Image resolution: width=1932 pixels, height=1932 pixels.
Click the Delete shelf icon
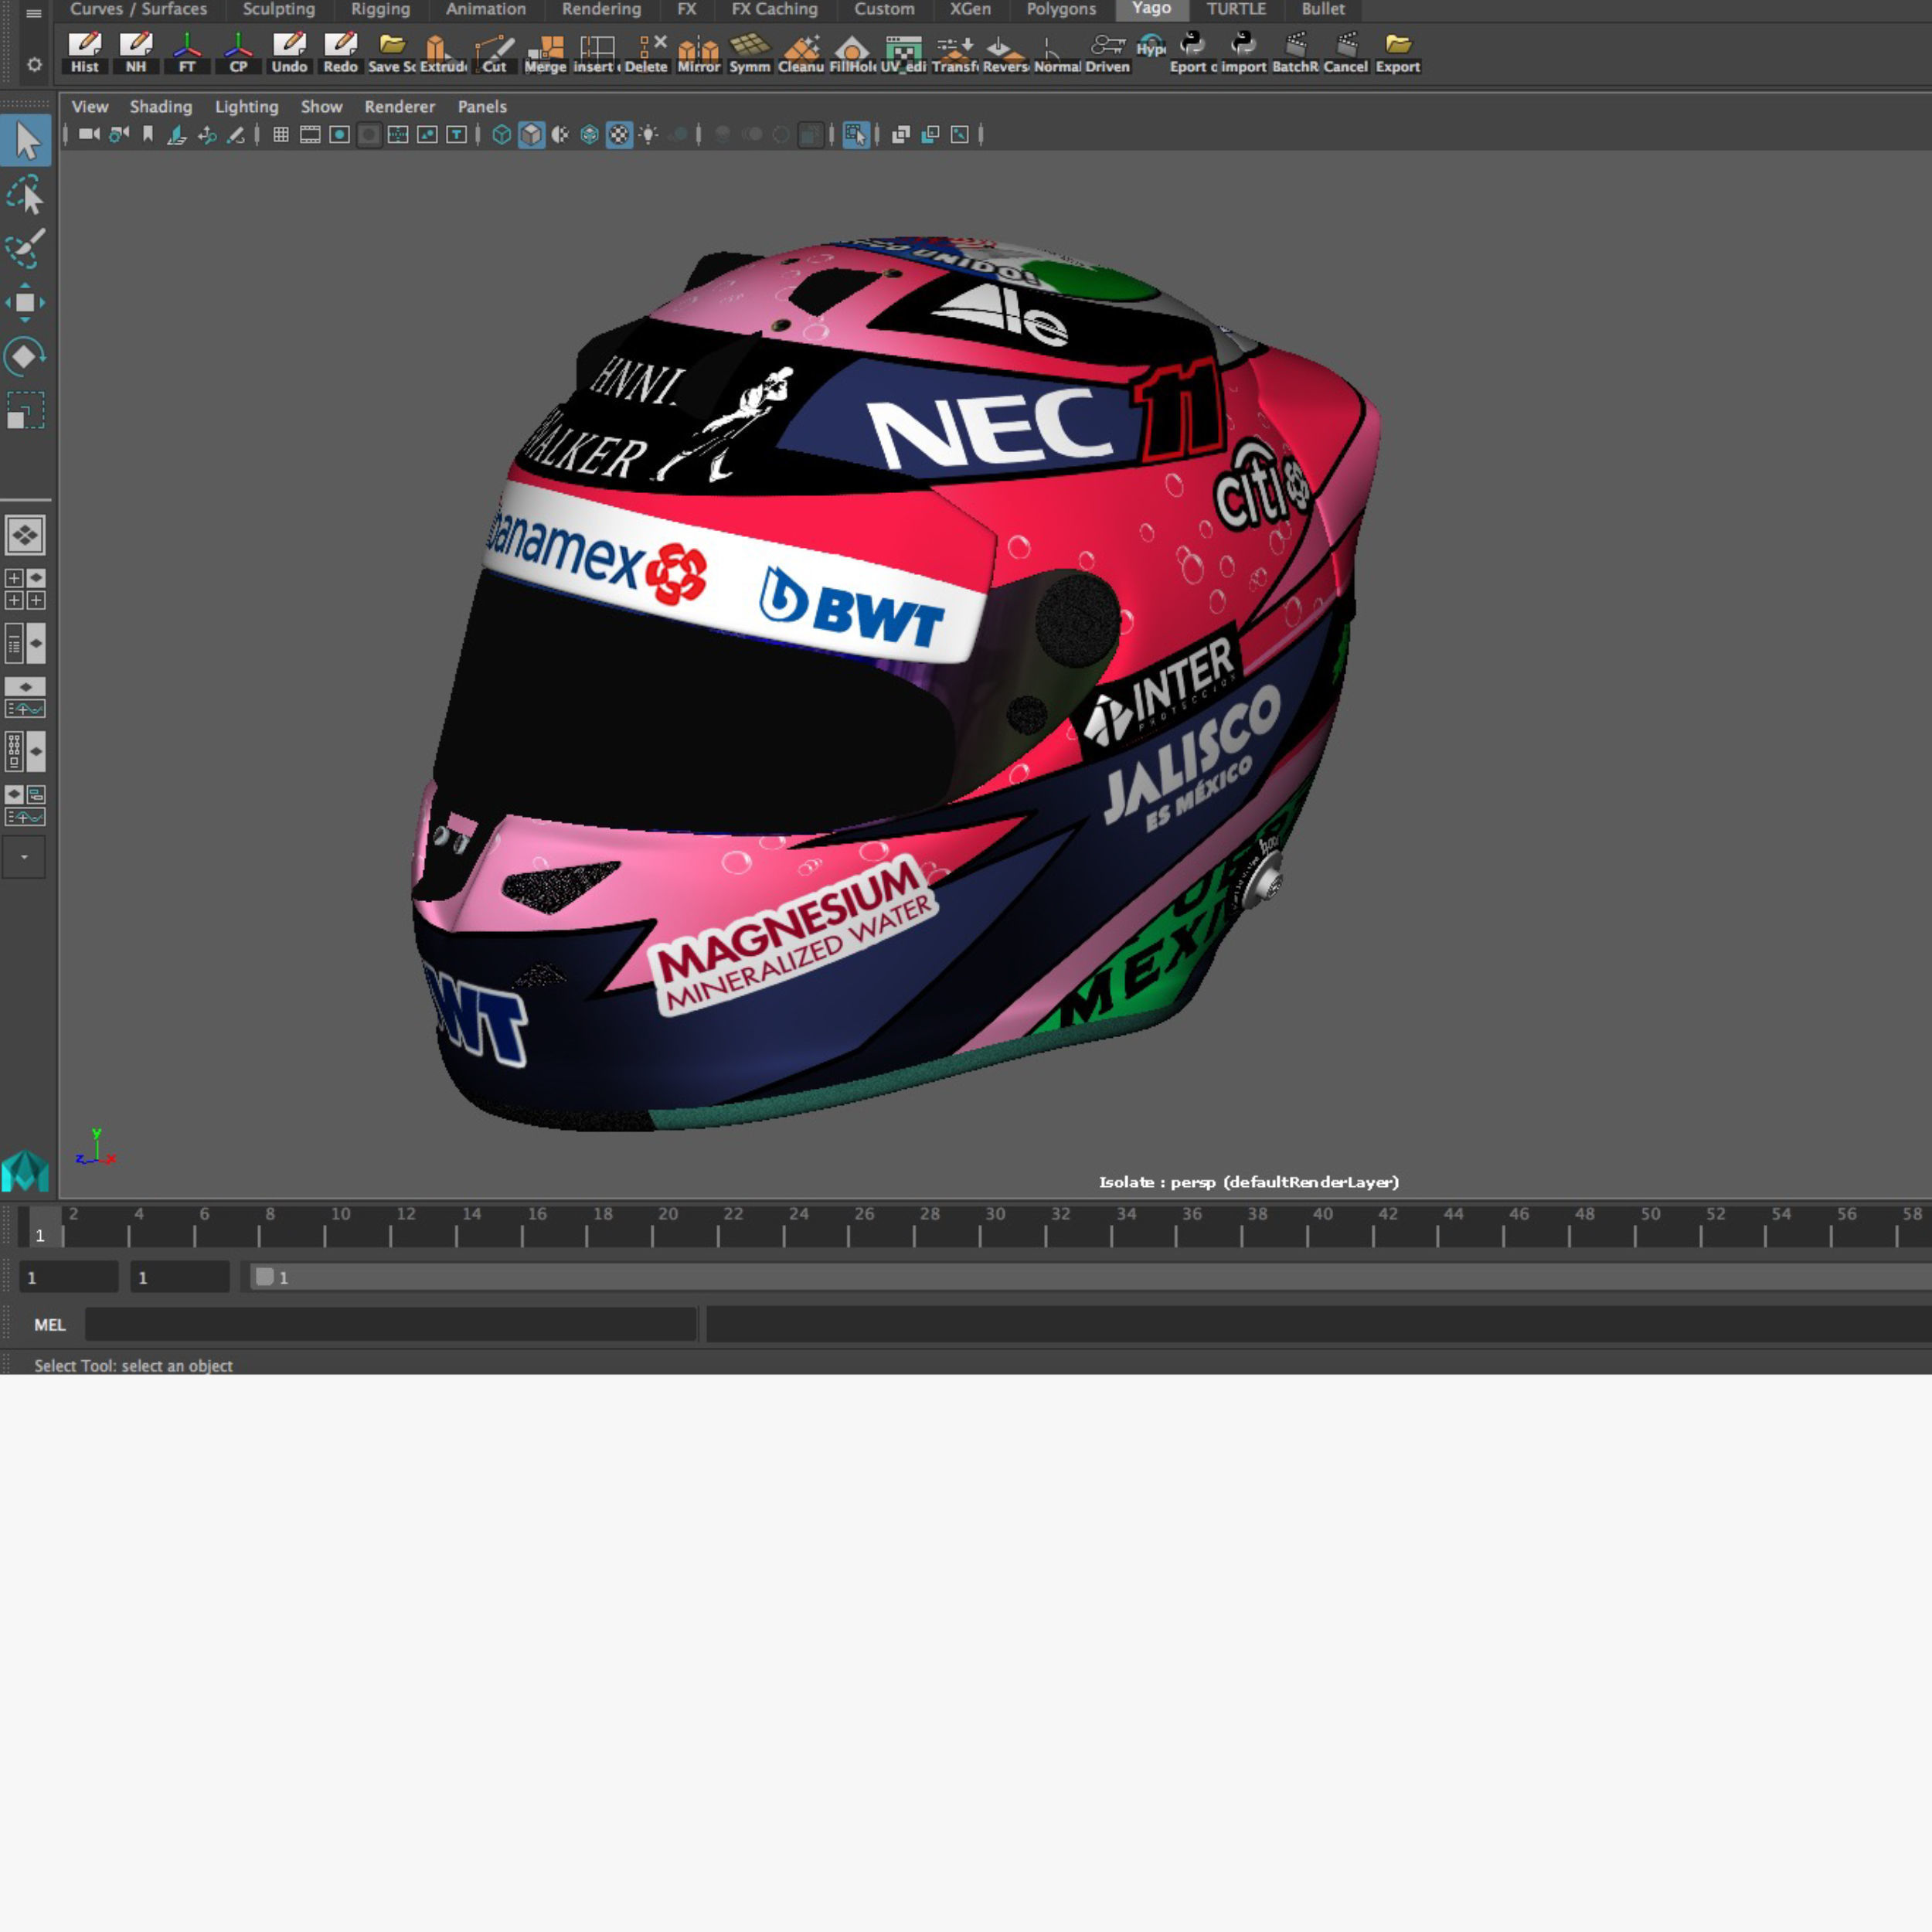[647, 53]
